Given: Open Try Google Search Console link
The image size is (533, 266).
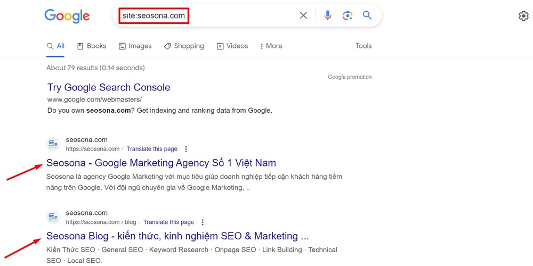Looking at the screenshot, I should (109, 88).
